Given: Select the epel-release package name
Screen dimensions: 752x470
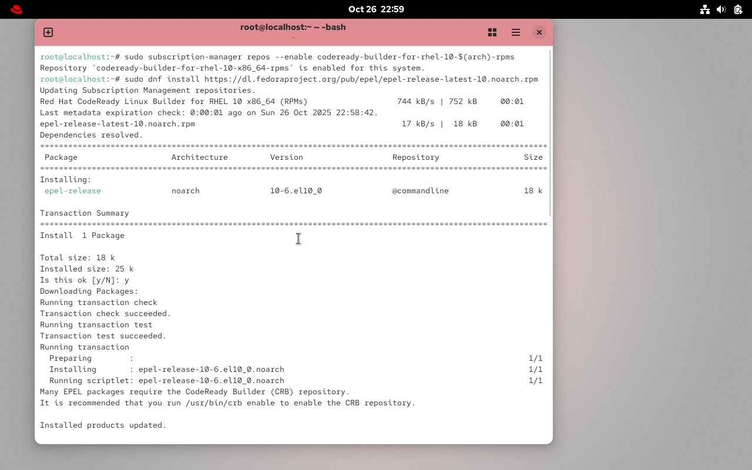Looking at the screenshot, I should pos(72,190).
